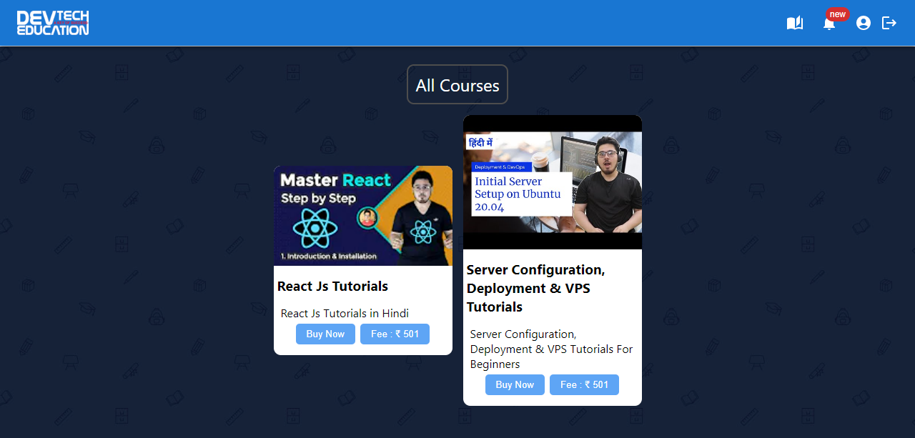Click the logout icon in header
The width and height of the screenshot is (915, 438).
click(x=889, y=23)
